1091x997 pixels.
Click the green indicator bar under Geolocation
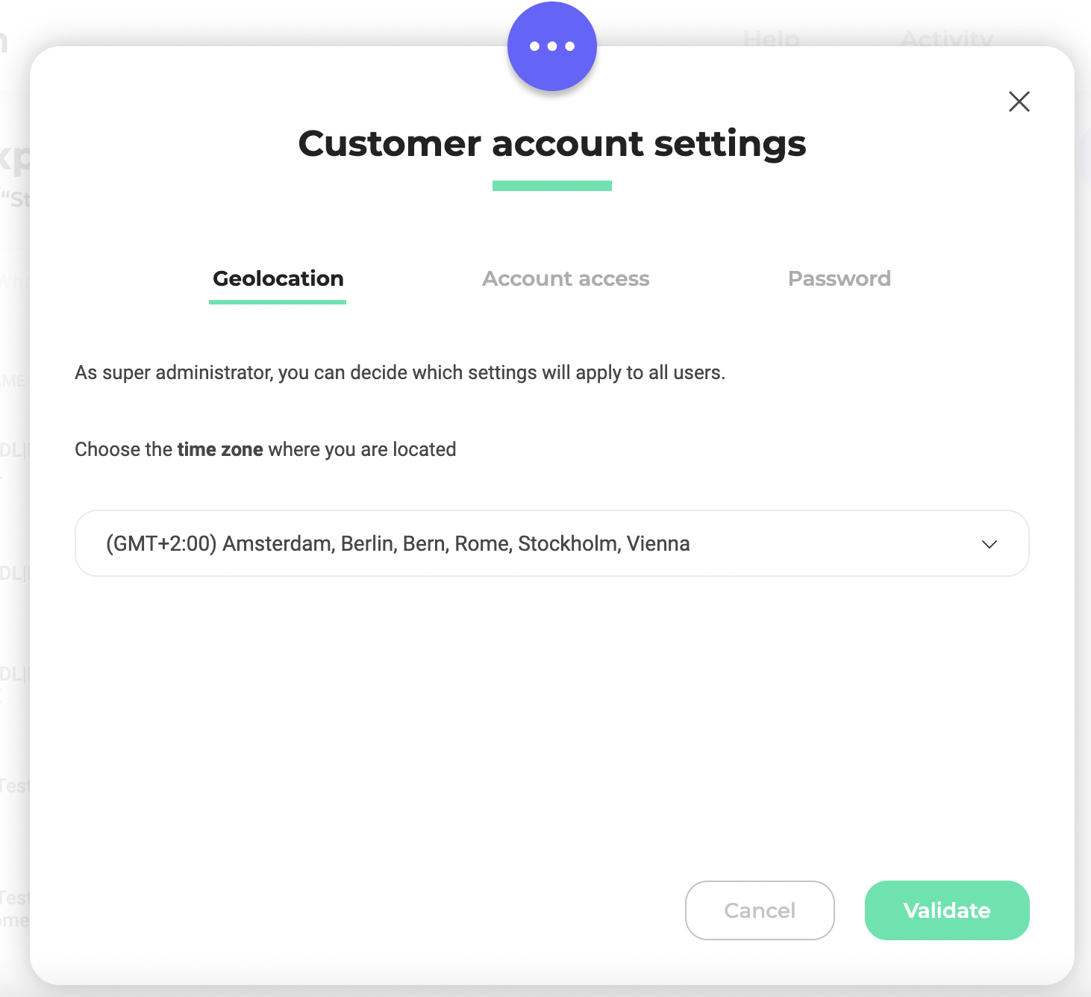point(278,302)
